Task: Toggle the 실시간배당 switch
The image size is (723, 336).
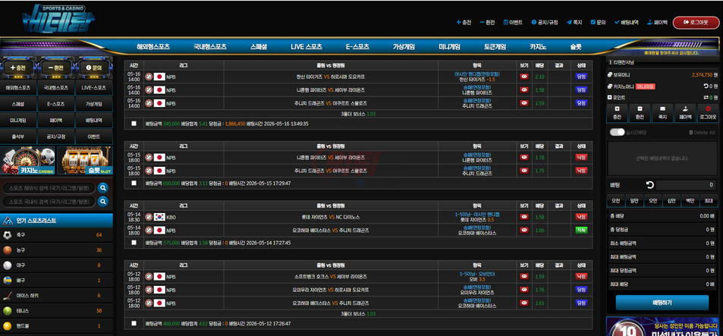Action: tap(617, 132)
